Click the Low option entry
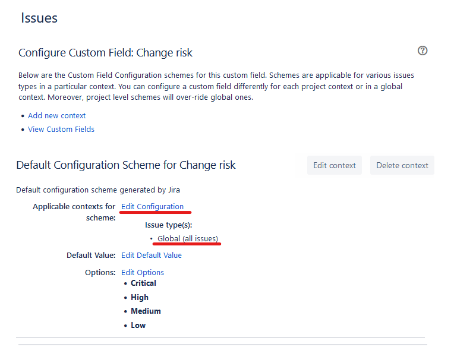Screen dimensions: 454x350 click(x=138, y=326)
